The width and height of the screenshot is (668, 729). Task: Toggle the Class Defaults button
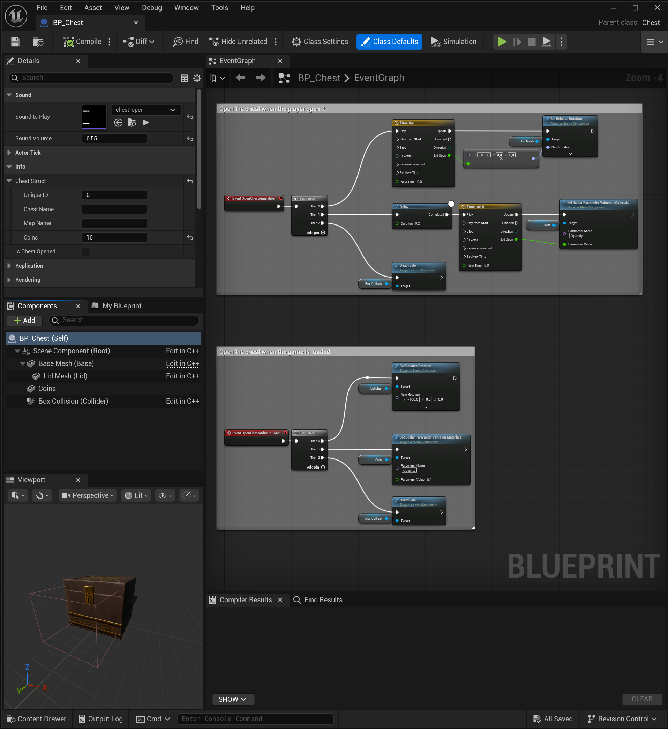389,42
